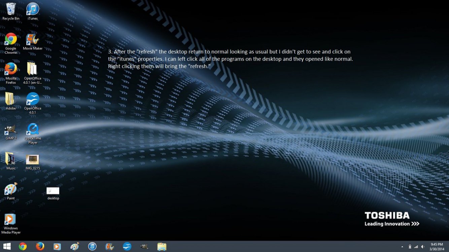Open the taskbar clock showing 9:45 PM
This screenshot has height=252, width=449.
tap(437, 246)
